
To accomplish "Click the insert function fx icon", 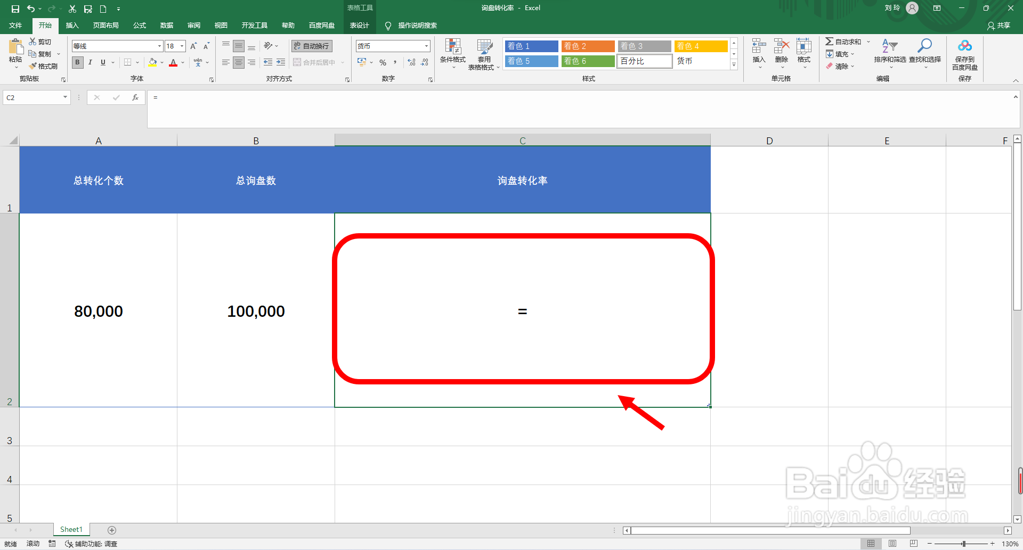I will 135,97.
